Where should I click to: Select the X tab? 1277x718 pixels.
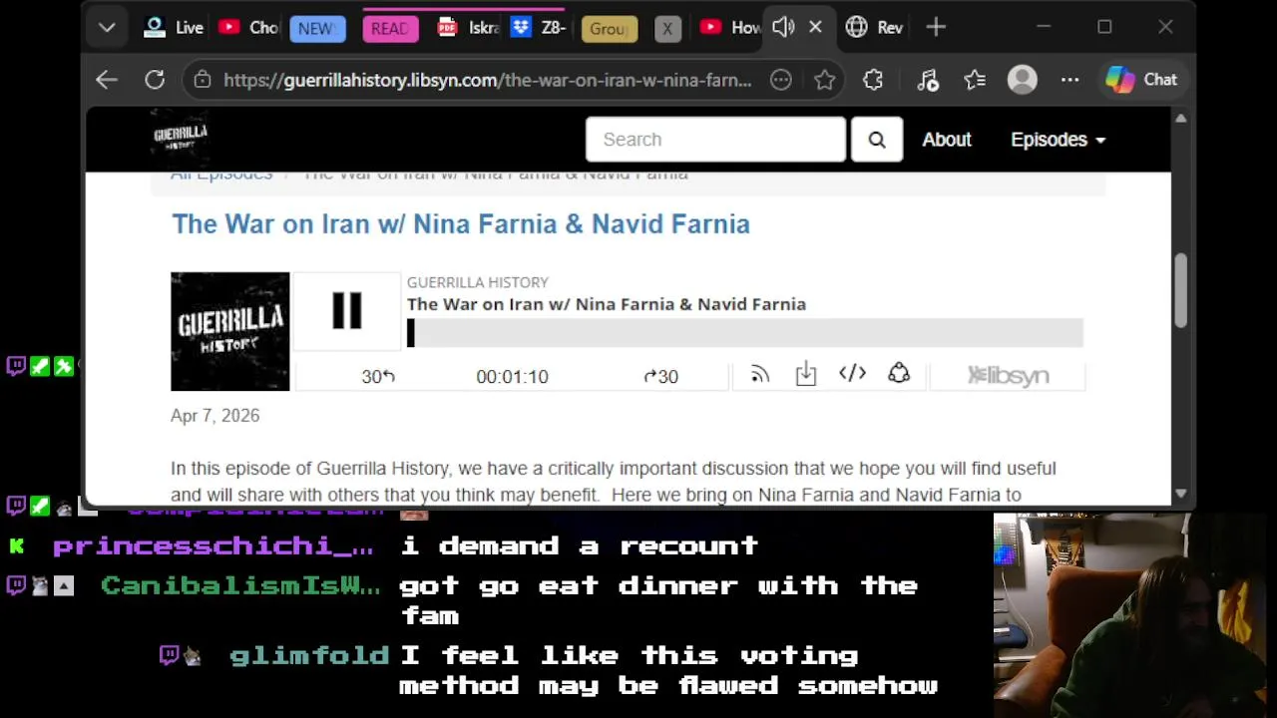tap(667, 29)
